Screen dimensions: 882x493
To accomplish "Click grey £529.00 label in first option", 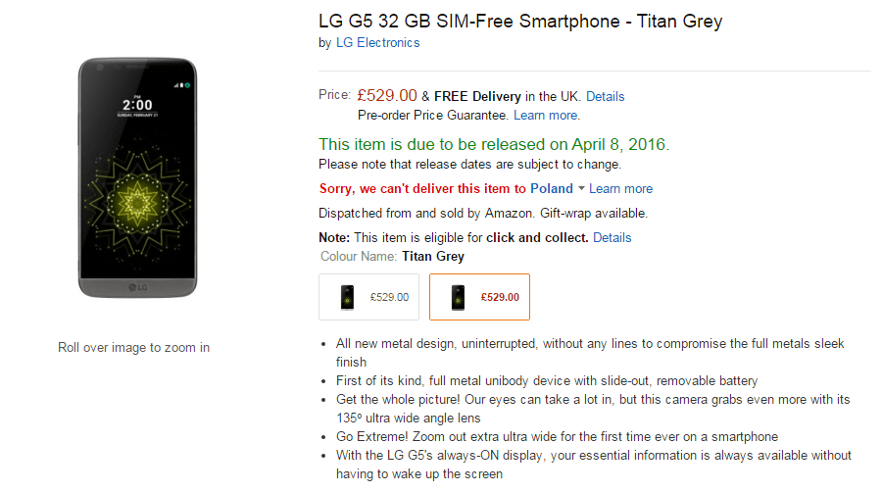I will [x=389, y=297].
